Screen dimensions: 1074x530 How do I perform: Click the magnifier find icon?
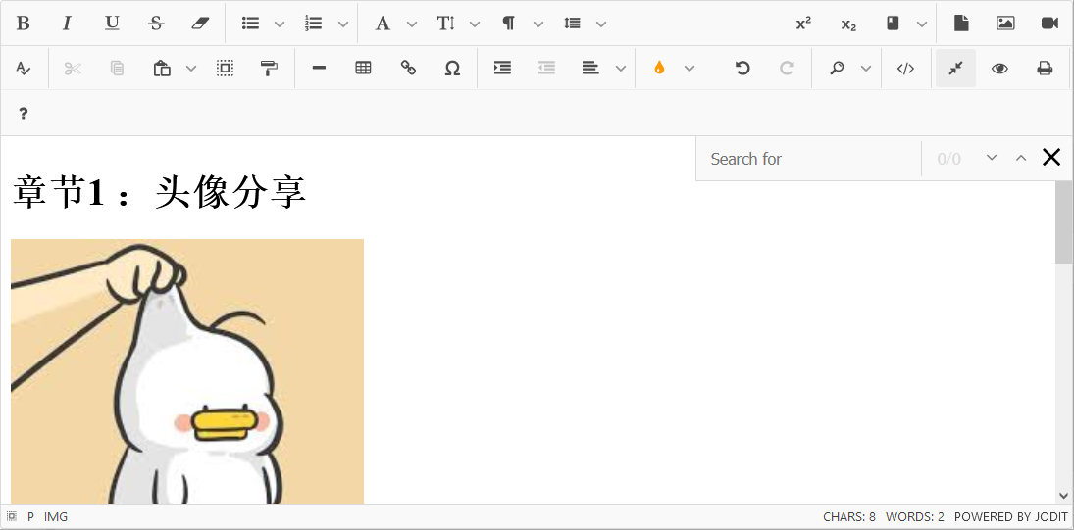click(x=837, y=69)
